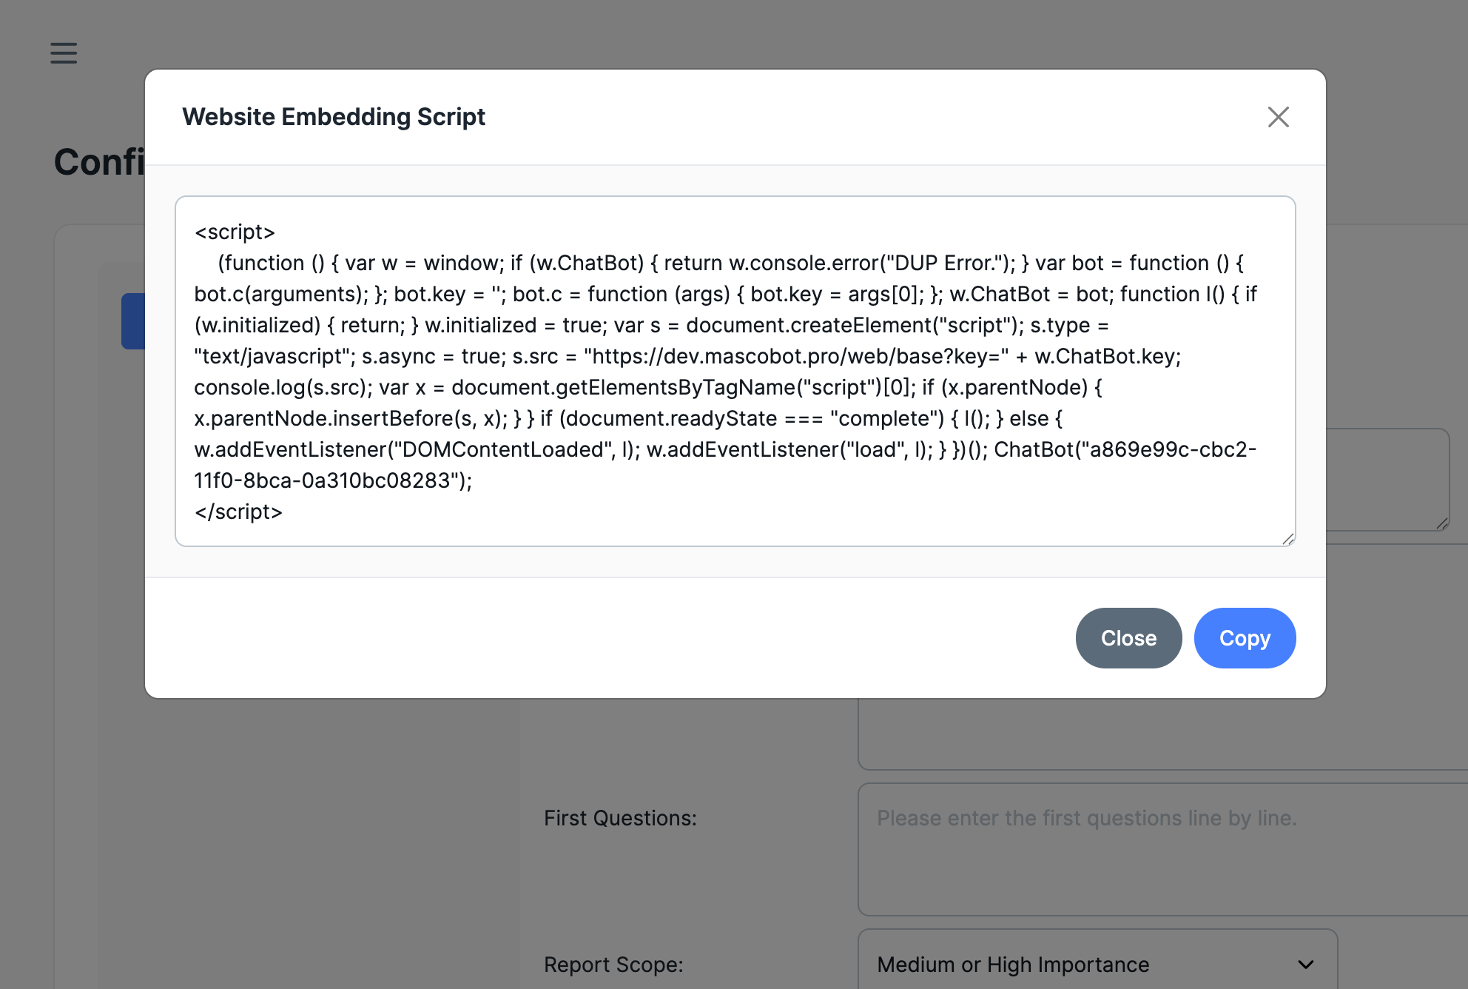Click the closing </script> tag line
1468x989 pixels.
click(x=238, y=512)
